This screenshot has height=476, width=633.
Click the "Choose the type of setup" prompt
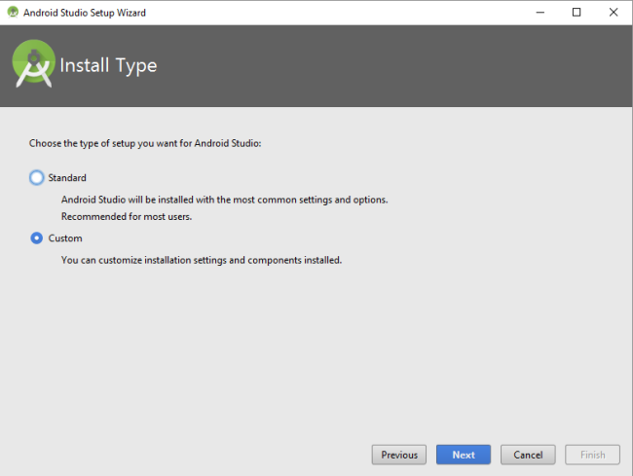pos(146,143)
